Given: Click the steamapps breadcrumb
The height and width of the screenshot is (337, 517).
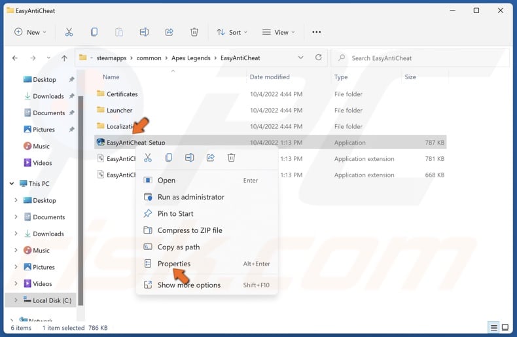Looking at the screenshot, I should [111, 58].
